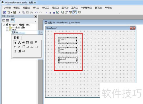Undo the last action
The height and width of the screenshot is (104, 143).
pos(36,12)
